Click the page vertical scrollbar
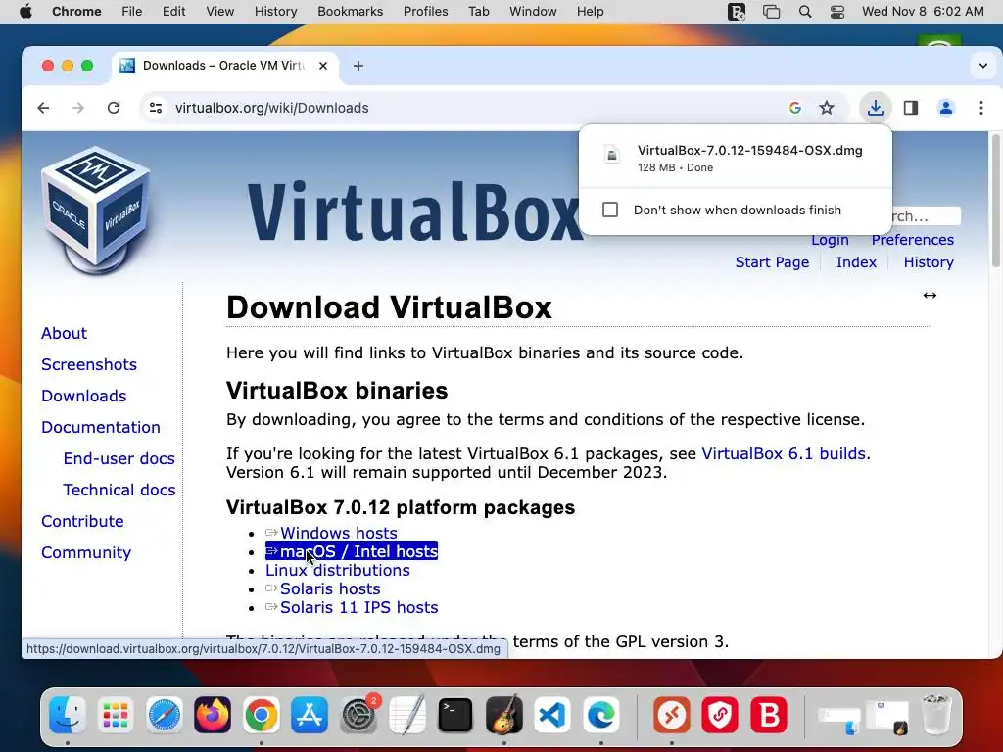This screenshot has width=1003, height=752. [996, 202]
